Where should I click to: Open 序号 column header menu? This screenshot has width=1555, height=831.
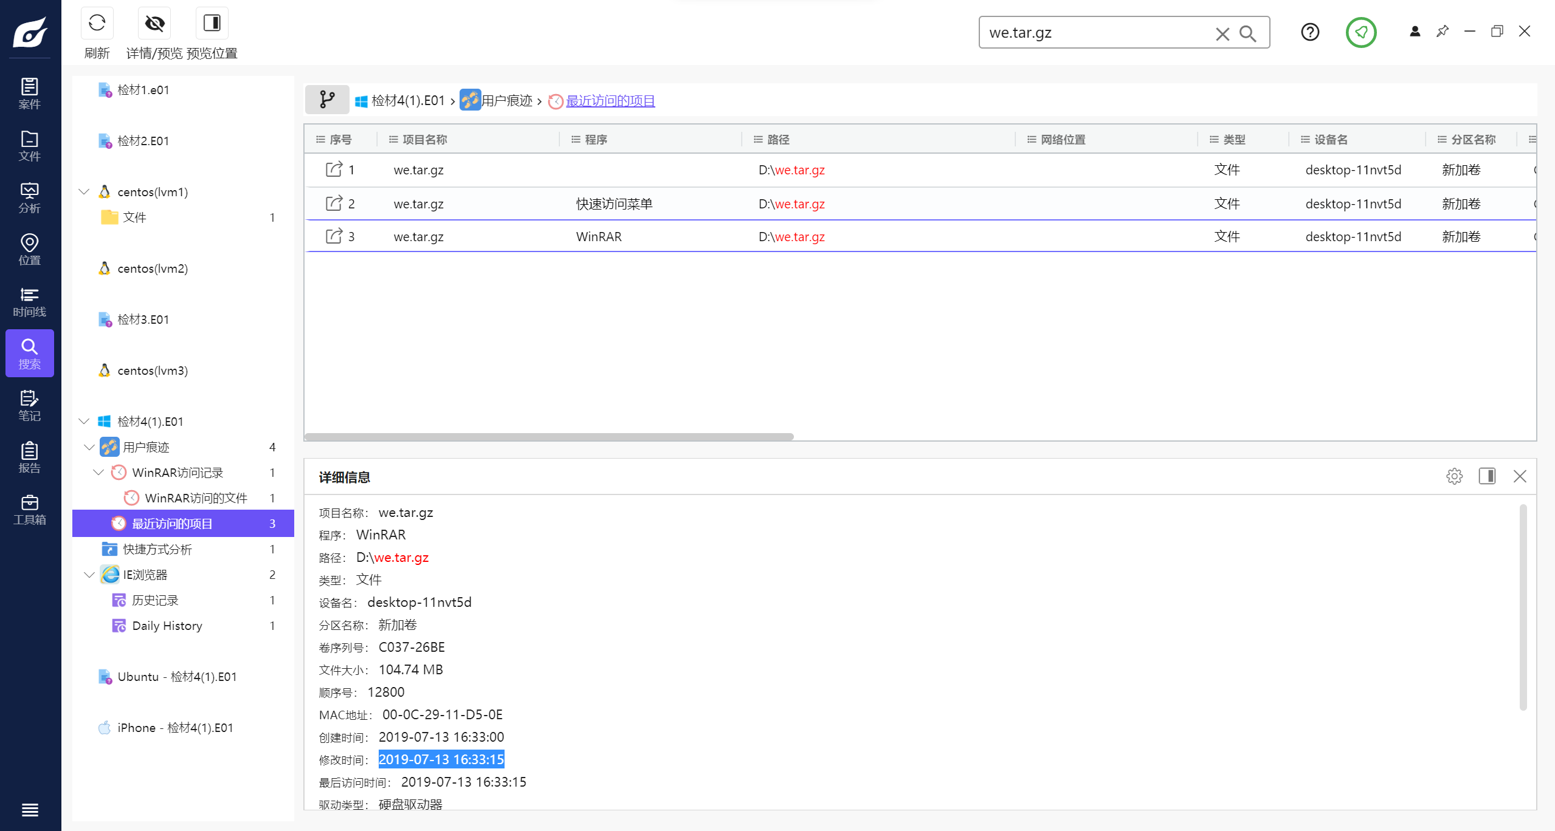click(320, 140)
